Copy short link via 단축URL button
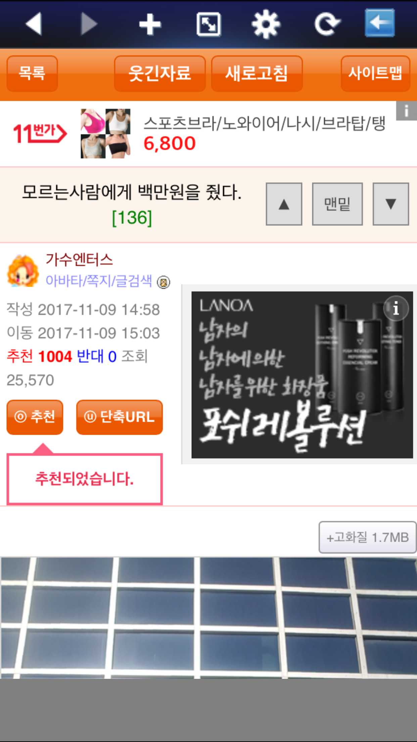This screenshot has height=742, width=417. (x=120, y=417)
